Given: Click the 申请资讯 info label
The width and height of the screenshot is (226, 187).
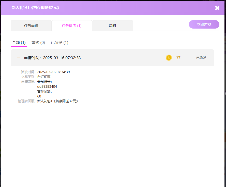Looking at the screenshot, I should (x=28, y=82).
